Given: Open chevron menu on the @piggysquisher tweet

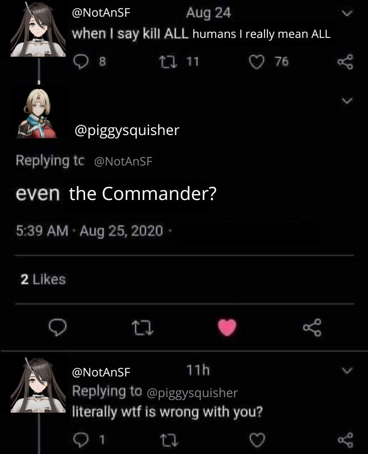Looking at the screenshot, I should tap(347, 101).
